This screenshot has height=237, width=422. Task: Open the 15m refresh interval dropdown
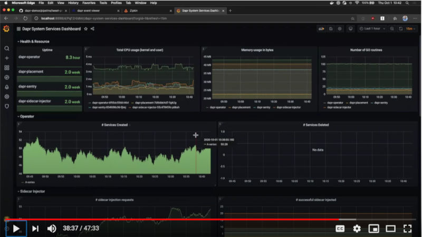[x=411, y=29]
